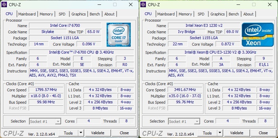Viewport: 278px width, 138px height.
Task: Open Memory tab in left i7 6700 window
Action: (46, 14)
